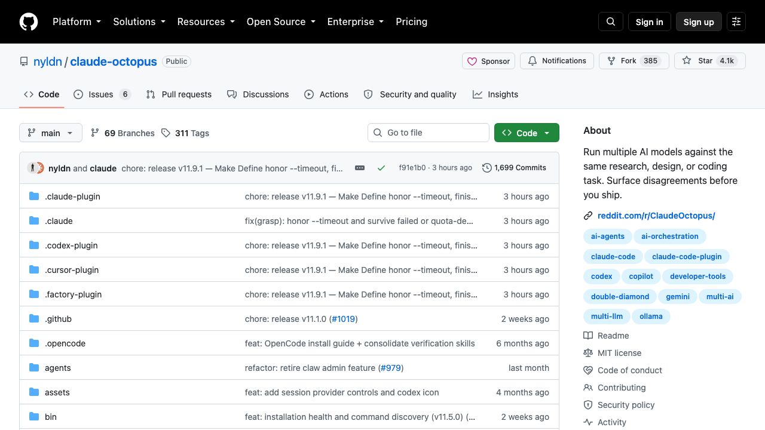765x430 pixels.
Task: Expand the Enterprise menu in header
Action: (x=356, y=21)
